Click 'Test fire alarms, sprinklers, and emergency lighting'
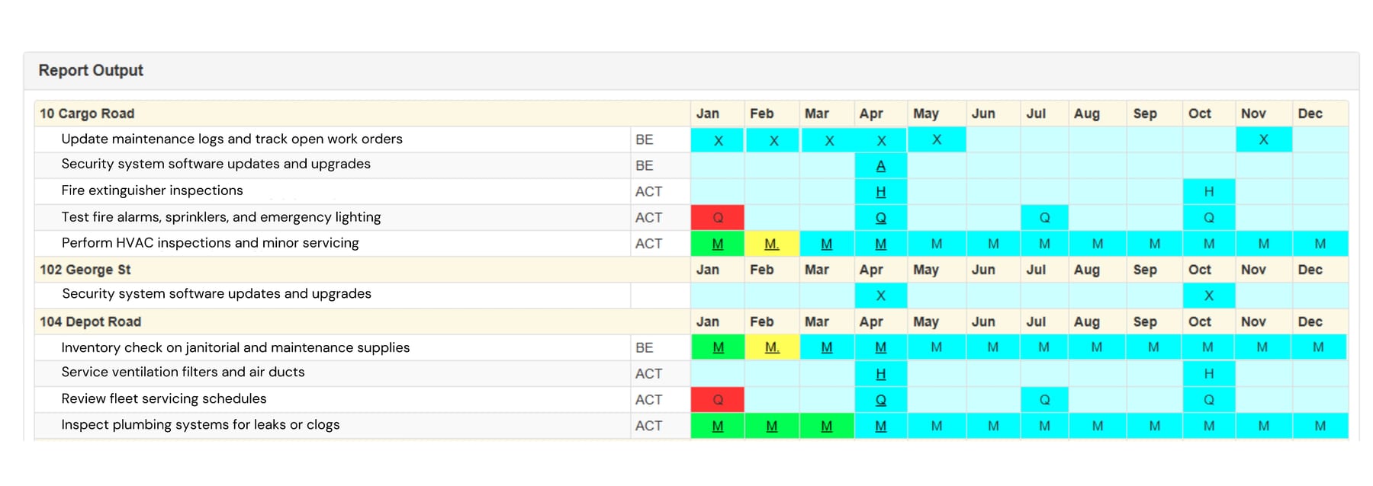1373x486 pixels. click(221, 217)
